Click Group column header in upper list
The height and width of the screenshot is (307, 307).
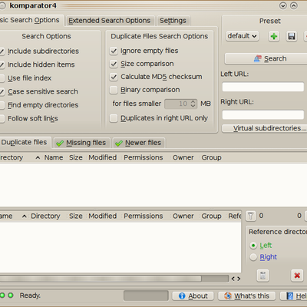[x=211, y=157]
